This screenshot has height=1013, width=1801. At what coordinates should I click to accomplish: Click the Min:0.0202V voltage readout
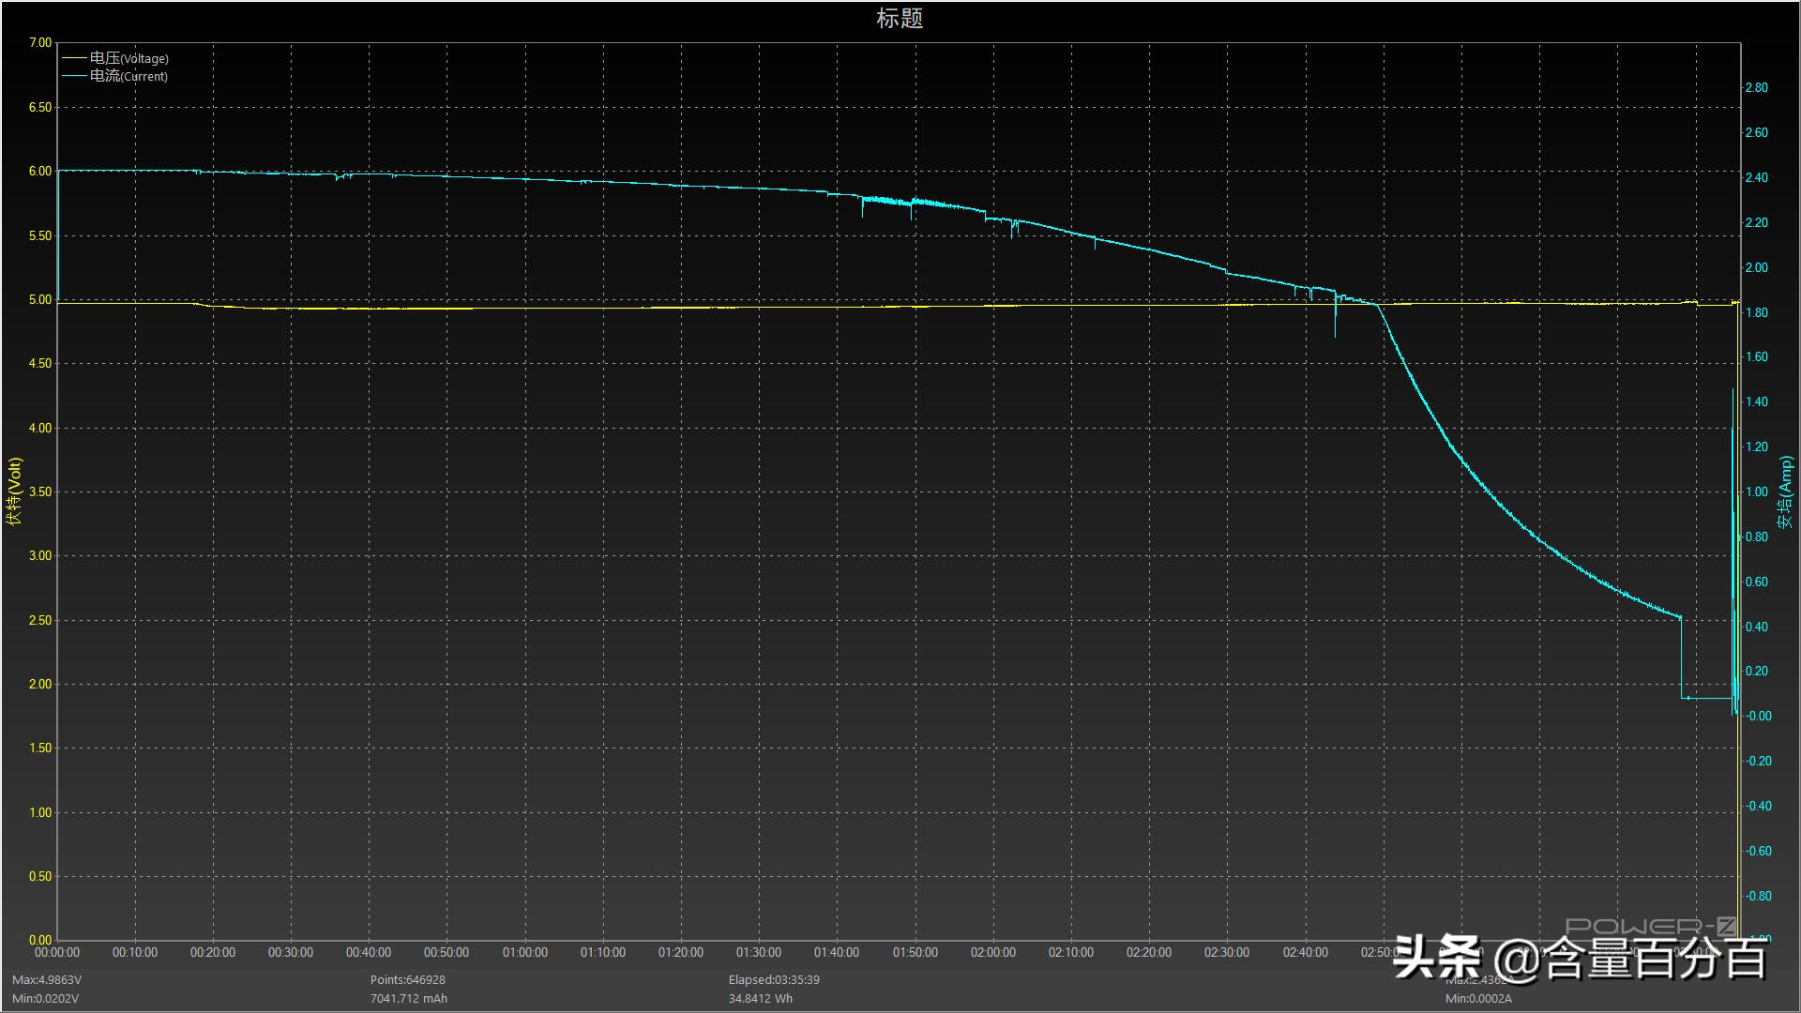[45, 998]
